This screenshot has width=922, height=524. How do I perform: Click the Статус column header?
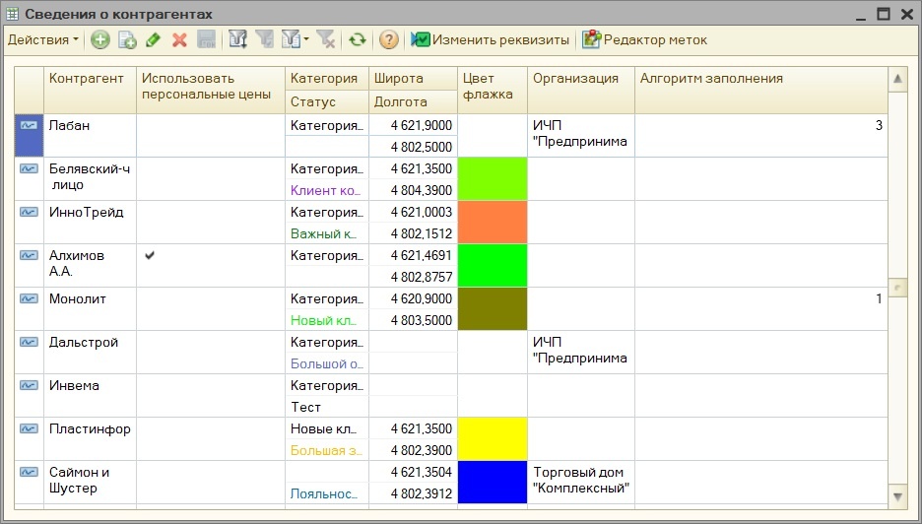(x=327, y=101)
